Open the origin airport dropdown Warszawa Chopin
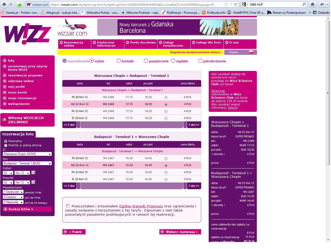 point(27,154)
